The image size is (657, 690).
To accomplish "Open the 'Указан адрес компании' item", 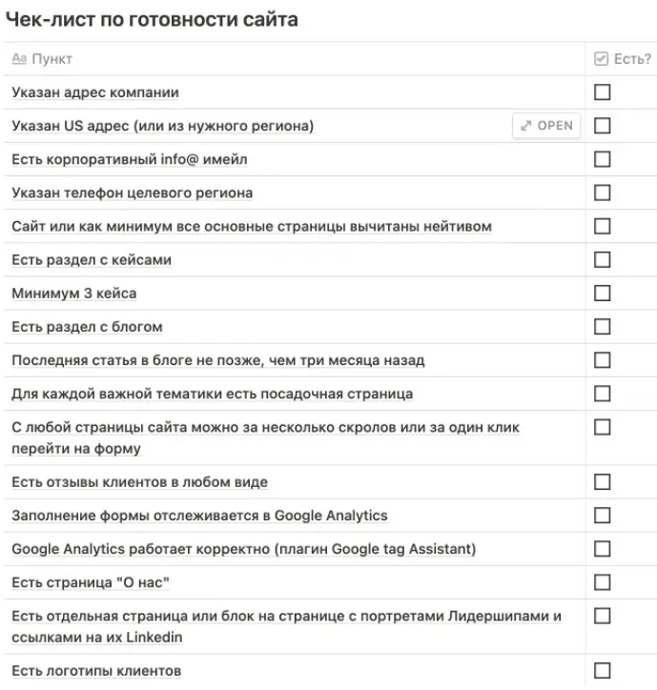I will [95, 92].
